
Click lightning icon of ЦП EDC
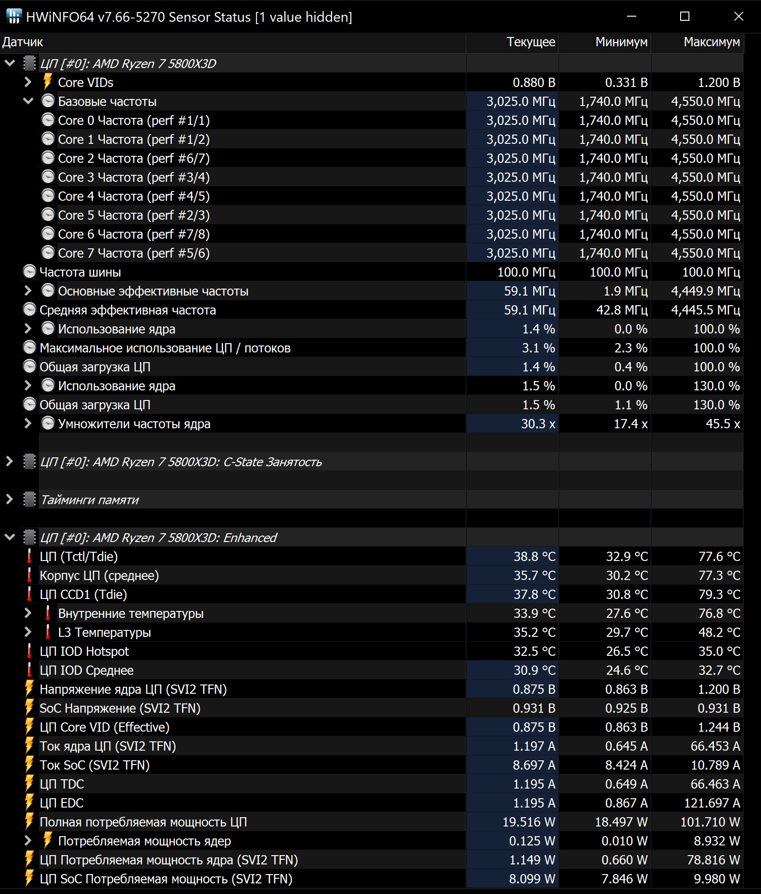pos(29,802)
